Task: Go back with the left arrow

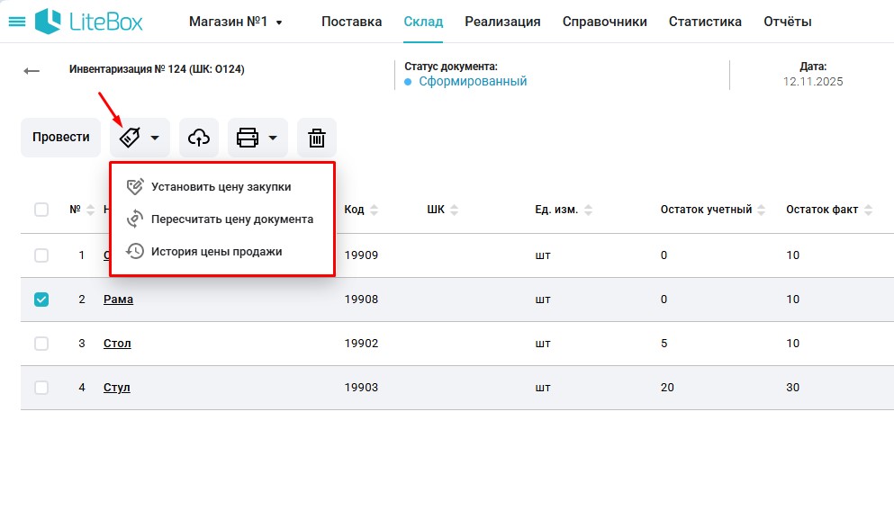Action: (x=32, y=71)
